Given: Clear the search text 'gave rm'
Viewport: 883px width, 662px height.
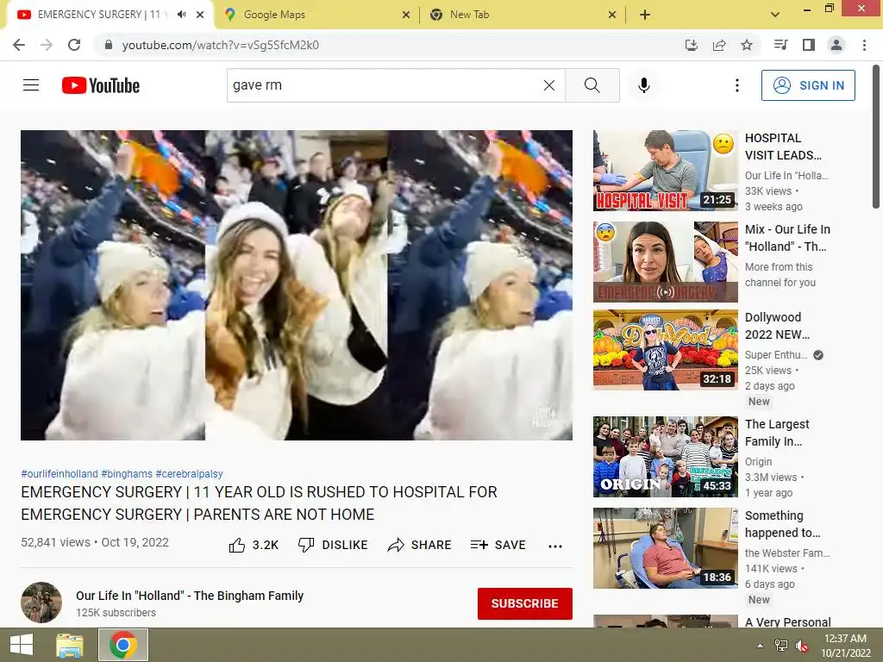Looking at the screenshot, I should (x=549, y=85).
